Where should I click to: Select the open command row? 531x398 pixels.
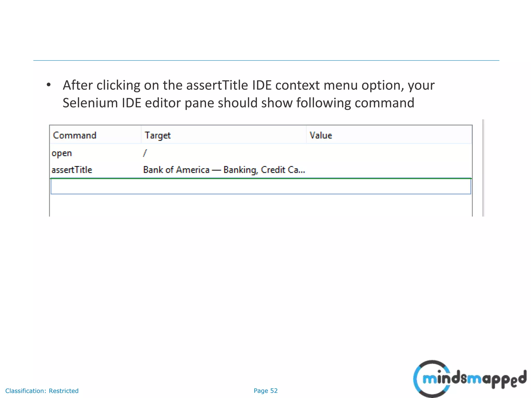[62, 153]
